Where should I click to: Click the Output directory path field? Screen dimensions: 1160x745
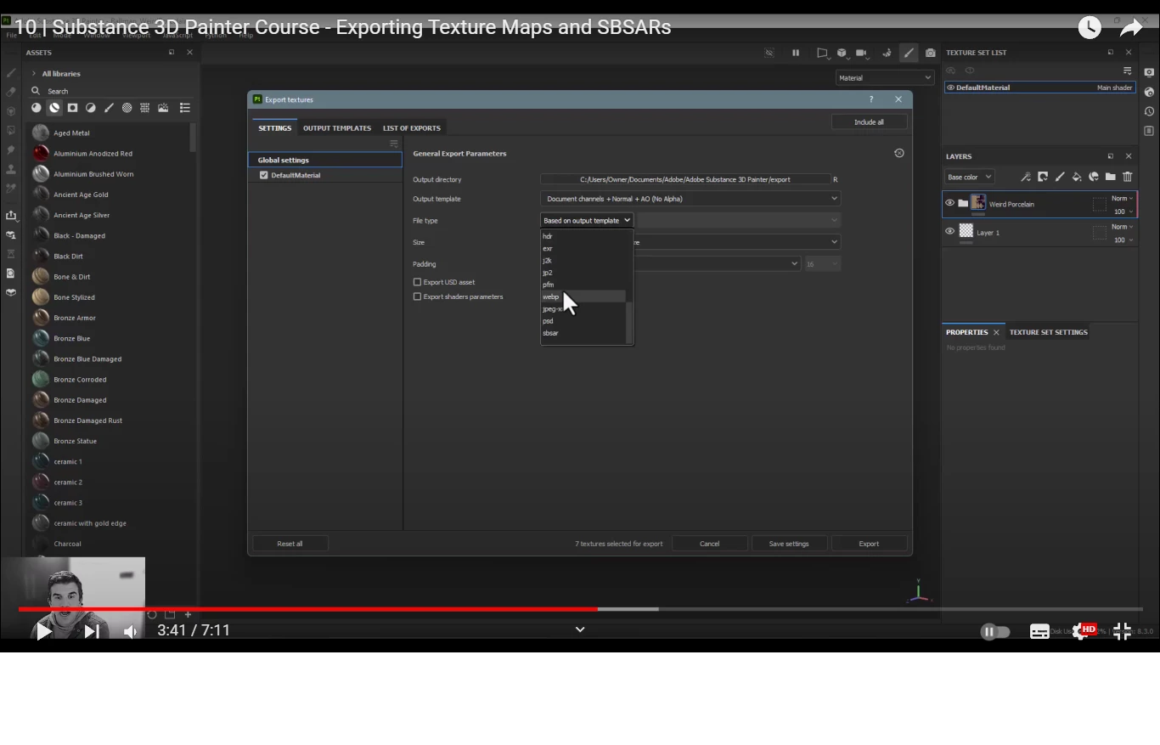685,179
